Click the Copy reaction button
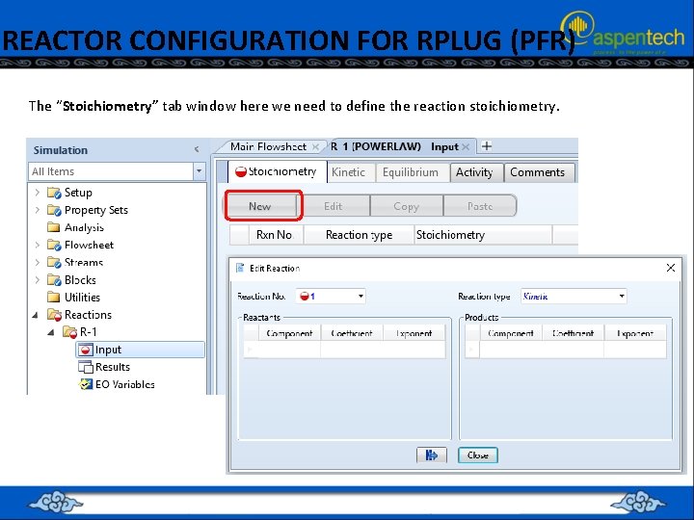Image resolution: width=694 pixels, height=520 pixels. pos(407,206)
